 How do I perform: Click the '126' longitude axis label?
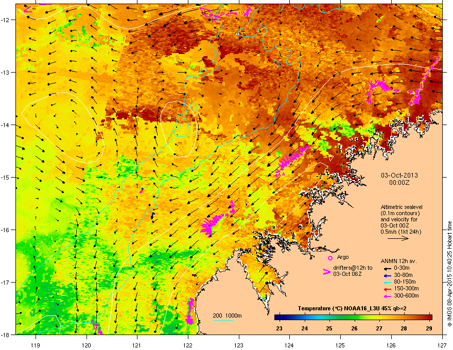pos(391,345)
